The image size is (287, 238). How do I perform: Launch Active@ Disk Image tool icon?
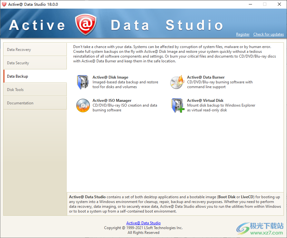click(x=83, y=82)
